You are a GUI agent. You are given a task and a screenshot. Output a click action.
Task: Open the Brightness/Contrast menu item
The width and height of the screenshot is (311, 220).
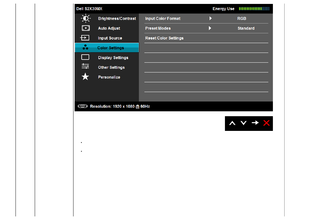pyautogui.click(x=117, y=19)
